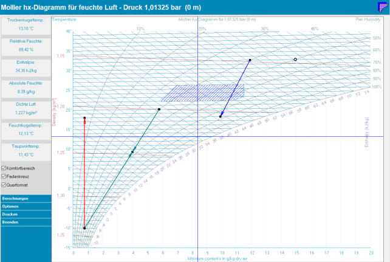Uncheck the Querformat checkbox
This screenshot has height=262, width=390.
(5, 184)
